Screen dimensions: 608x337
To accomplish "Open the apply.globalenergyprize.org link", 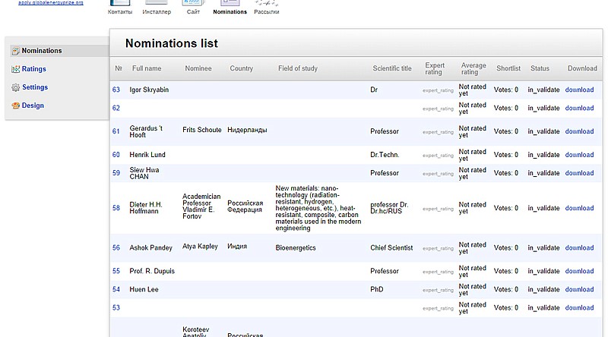I will coord(51,3).
